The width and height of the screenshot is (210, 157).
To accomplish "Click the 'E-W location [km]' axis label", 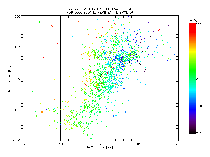I will [x=99, y=147].
